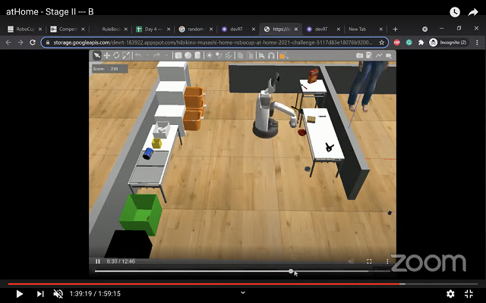486x303 pixels.
Task: Open the green Grammarly extension icon
Action: pos(409,42)
